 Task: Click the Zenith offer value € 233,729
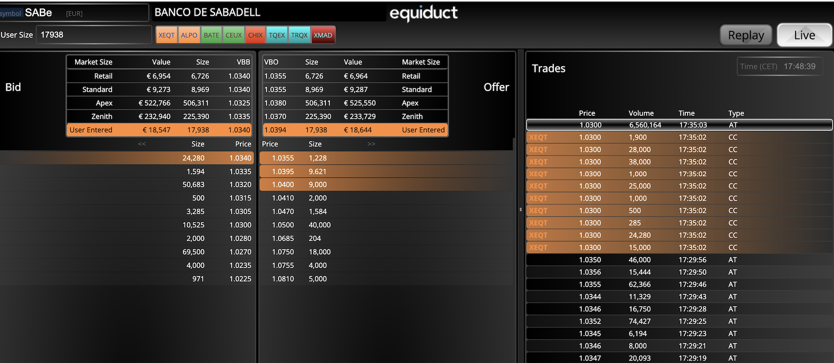360,116
